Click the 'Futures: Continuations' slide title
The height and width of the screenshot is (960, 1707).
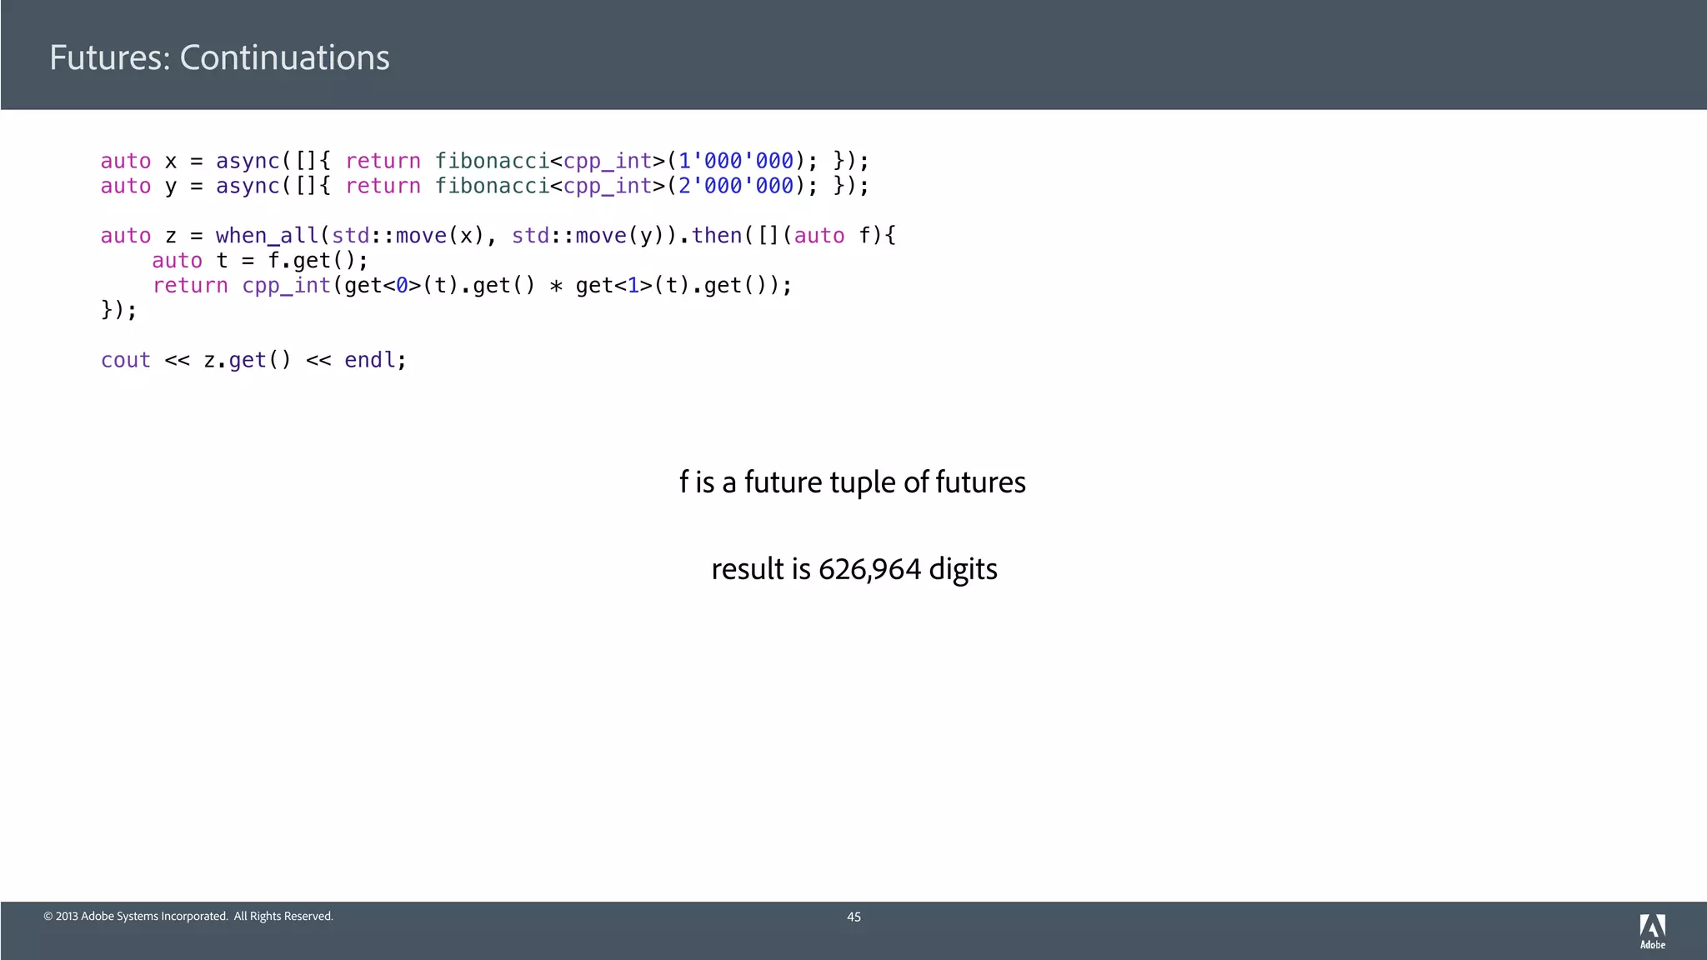point(219,58)
